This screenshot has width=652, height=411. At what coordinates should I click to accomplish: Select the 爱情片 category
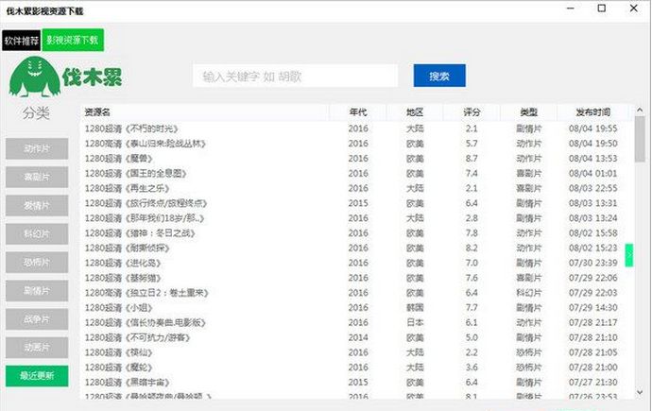pyautogui.click(x=37, y=205)
